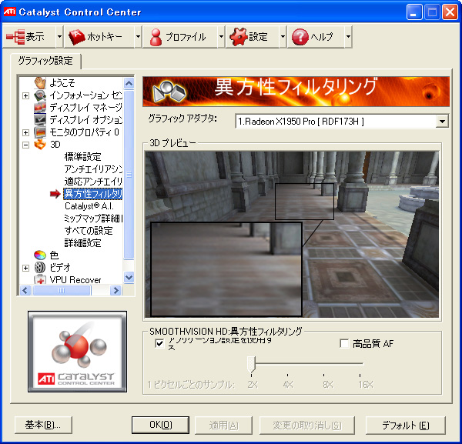Click the ホットキー (Hotkey) toolbar icon
The height and width of the screenshot is (444, 462).
[78, 36]
